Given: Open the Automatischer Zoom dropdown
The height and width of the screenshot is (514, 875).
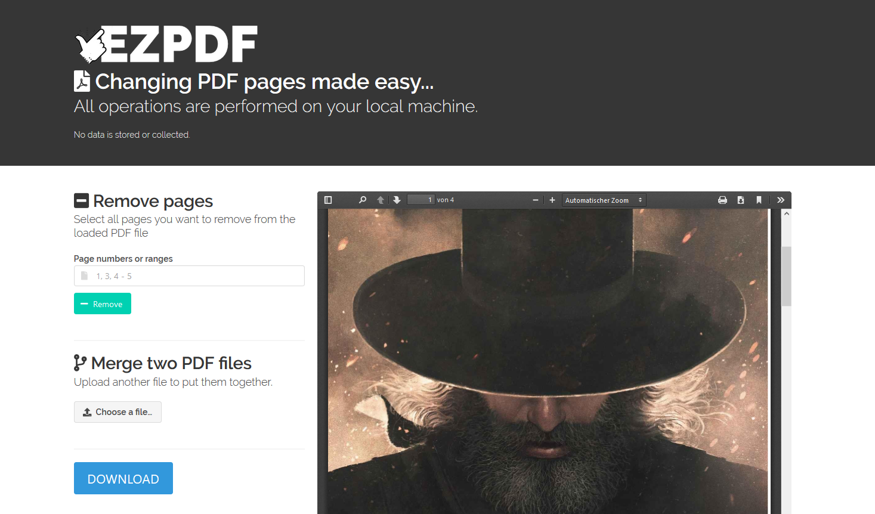Looking at the screenshot, I should pos(604,200).
